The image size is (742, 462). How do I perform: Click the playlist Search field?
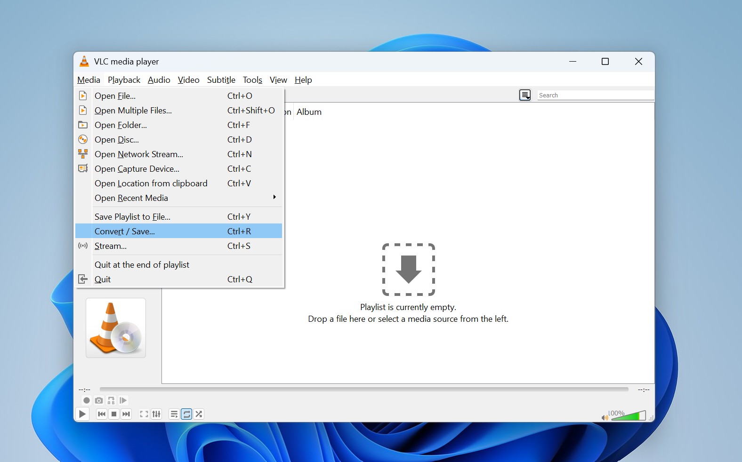pyautogui.click(x=596, y=95)
